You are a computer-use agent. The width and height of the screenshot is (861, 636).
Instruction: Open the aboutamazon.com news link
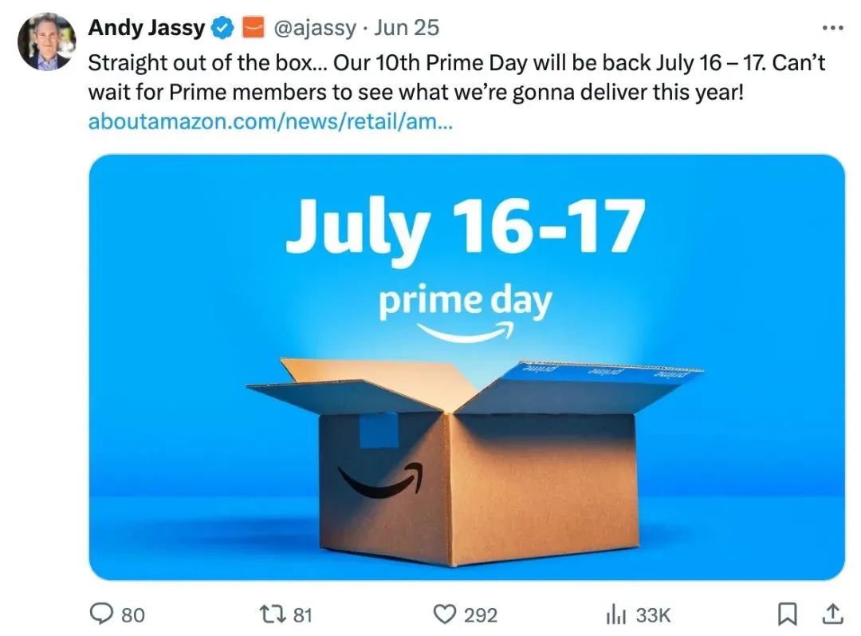coord(270,121)
